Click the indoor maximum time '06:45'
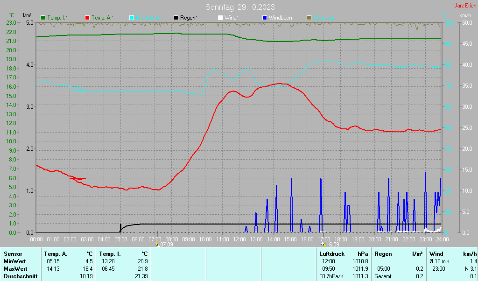 [x=108, y=269]
